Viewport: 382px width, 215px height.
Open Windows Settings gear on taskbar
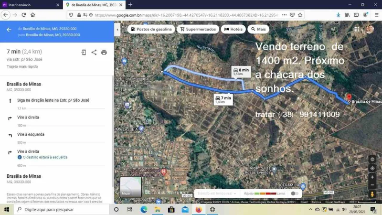(x=212, y=209)
